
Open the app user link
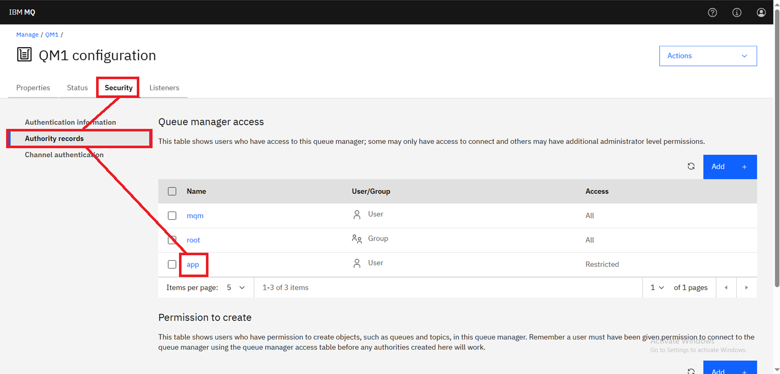coord(193,264)
